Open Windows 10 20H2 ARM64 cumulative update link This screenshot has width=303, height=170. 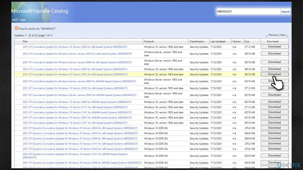click(x=77, y=117)
